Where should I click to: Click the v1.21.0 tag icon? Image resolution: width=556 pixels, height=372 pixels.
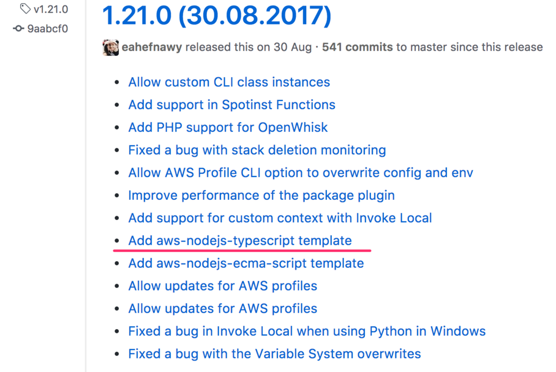pos(25,9)
